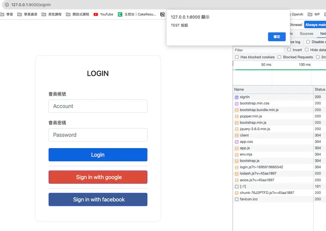Sort by the Name column header
This screenshot has width=326, height=231.
(x=273, y=89)
